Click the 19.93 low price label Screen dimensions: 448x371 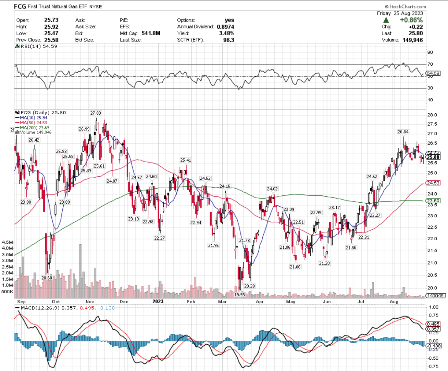pyautogui.click(x=239, y=295)
